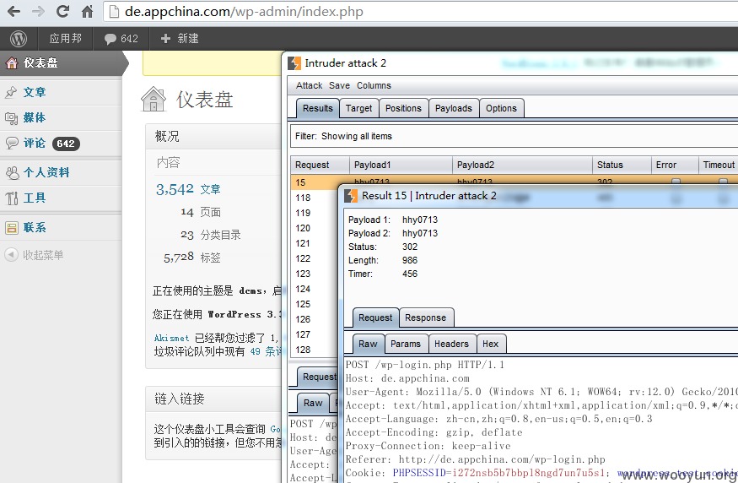Sort by Status column header
This screenshot has height=483, width=738.
tap(622, 165)
